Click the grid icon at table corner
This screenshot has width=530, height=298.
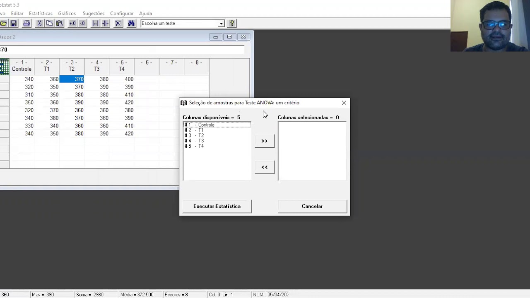point(5,67)
